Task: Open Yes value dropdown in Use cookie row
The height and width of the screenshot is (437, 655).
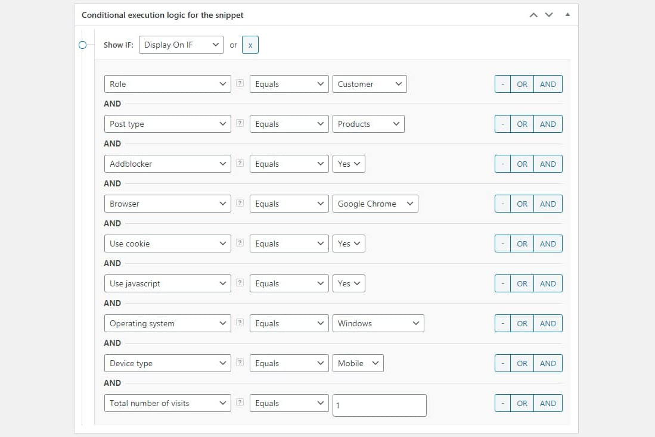Action: click(x=349, y=244)
